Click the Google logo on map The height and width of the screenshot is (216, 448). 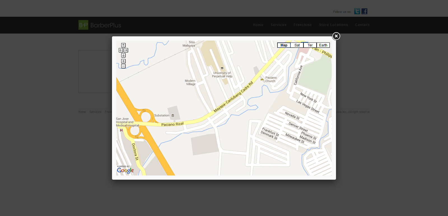tap(125, 170)
